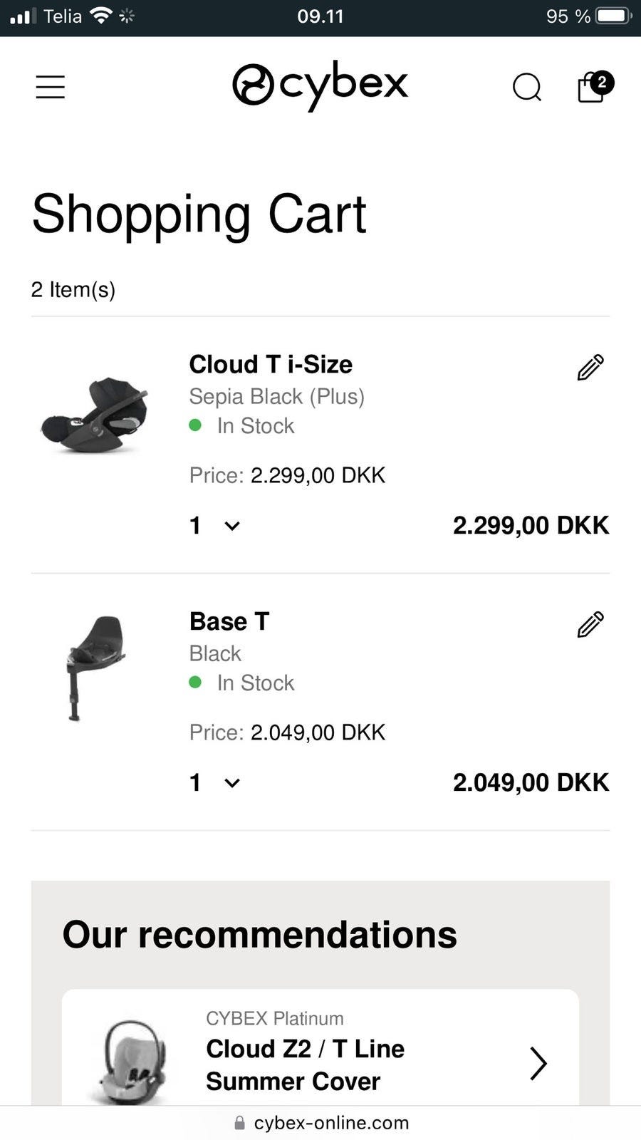641x1140 pixels.
Task: Tap the battery indicator icon
Action: [613, 16]
